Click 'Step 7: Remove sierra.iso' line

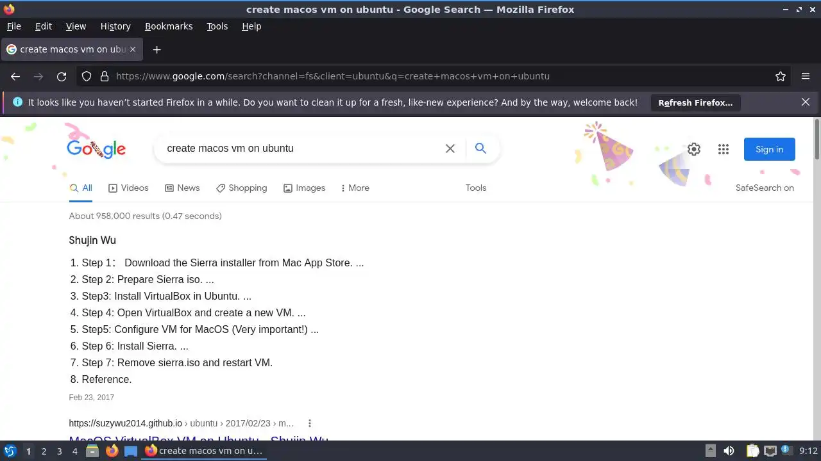[177, 362]
